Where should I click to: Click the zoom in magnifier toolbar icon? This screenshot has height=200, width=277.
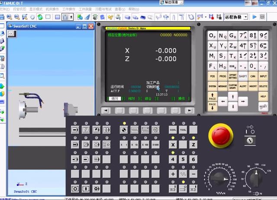(x=10, y=17)
